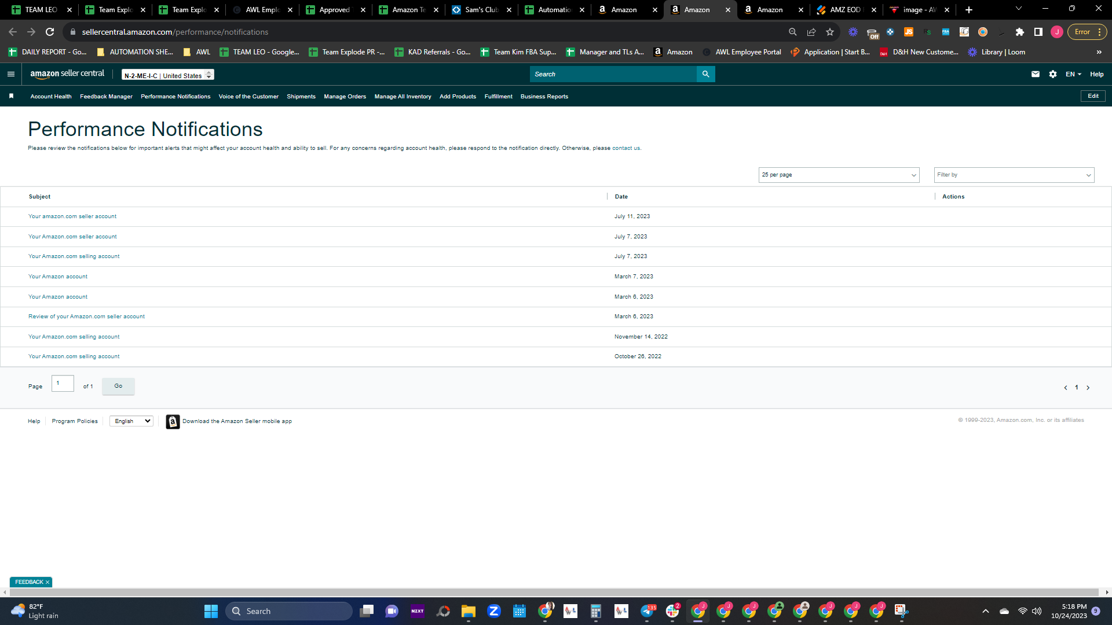Click the zoom magnifier icon in address bar
The width and height of the screenshot is (1112, 625).
tap(793, 32)
